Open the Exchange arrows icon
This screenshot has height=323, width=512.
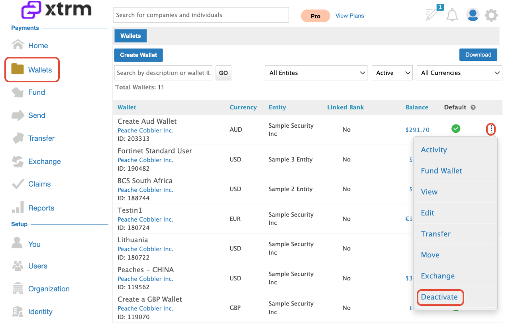click(x=18, y=161)
